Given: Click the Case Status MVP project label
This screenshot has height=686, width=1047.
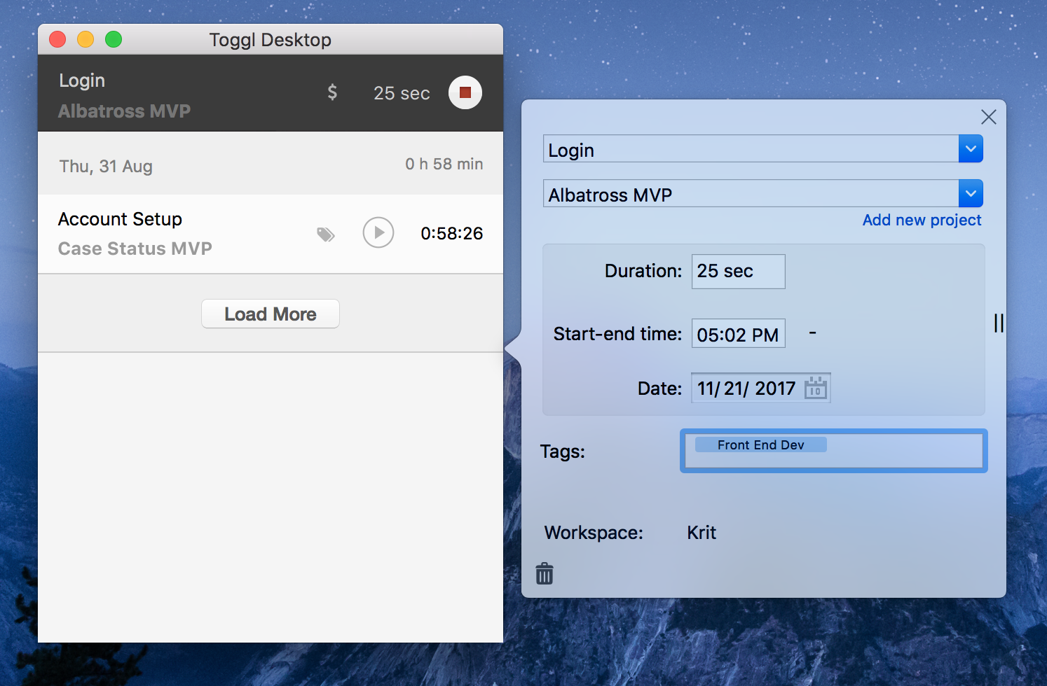Looking at the screenshot, I should [135, 248].
